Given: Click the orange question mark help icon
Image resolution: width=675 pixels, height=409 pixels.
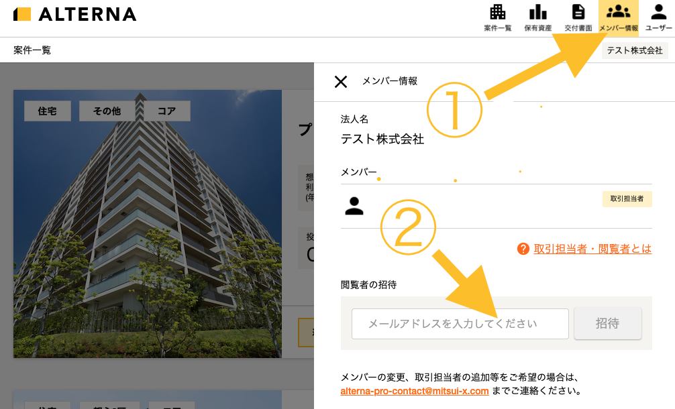Looking at the screenshot, I should coord(523,249).
